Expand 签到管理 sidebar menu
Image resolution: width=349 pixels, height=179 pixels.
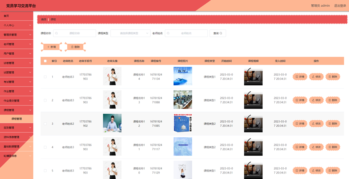pyautogui.click(x=17, y=128)
